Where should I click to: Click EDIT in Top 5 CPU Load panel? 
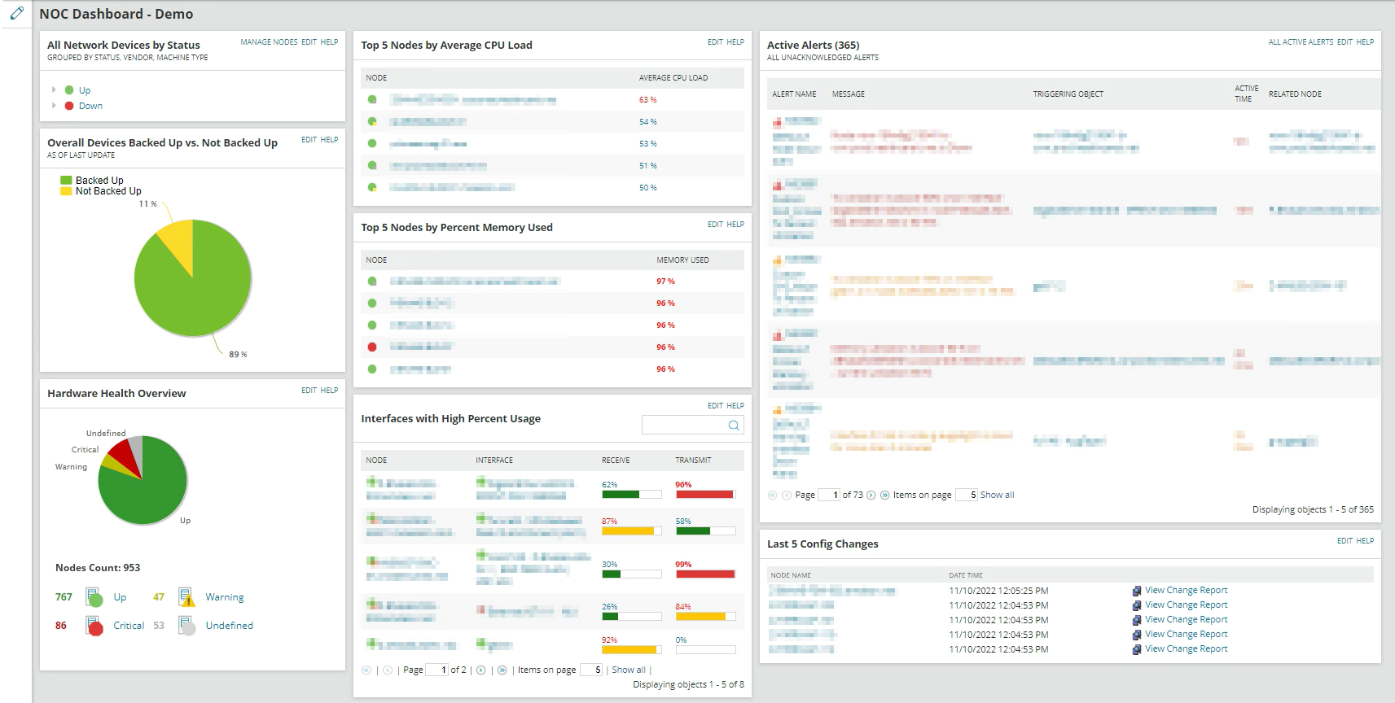tap(715, 42)
